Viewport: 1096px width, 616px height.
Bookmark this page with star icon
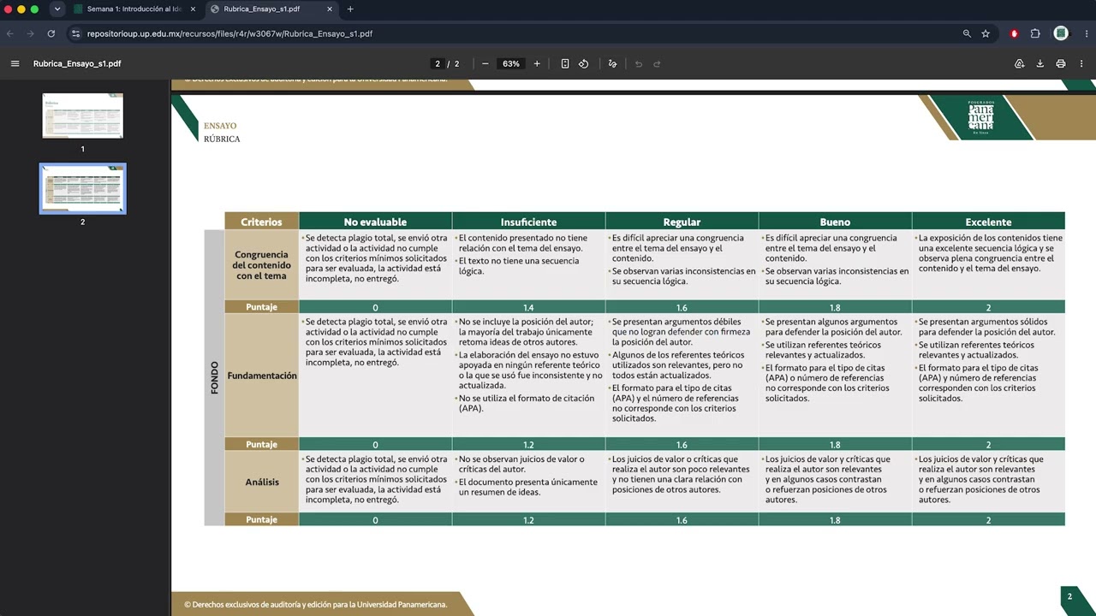tap(986, 33)
